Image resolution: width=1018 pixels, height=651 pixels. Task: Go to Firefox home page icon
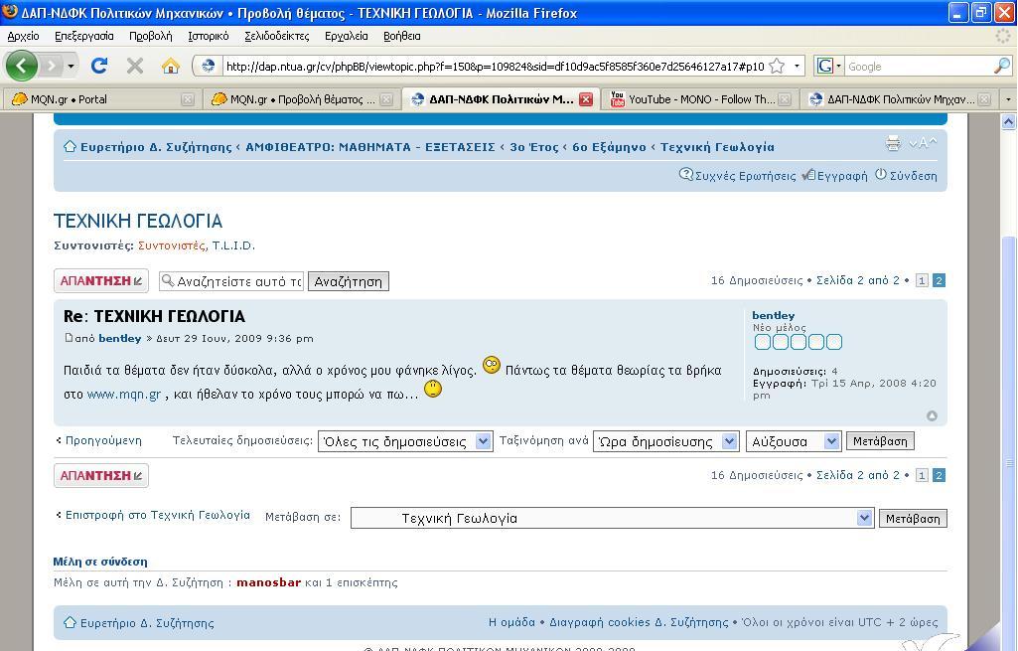(170, 66)
